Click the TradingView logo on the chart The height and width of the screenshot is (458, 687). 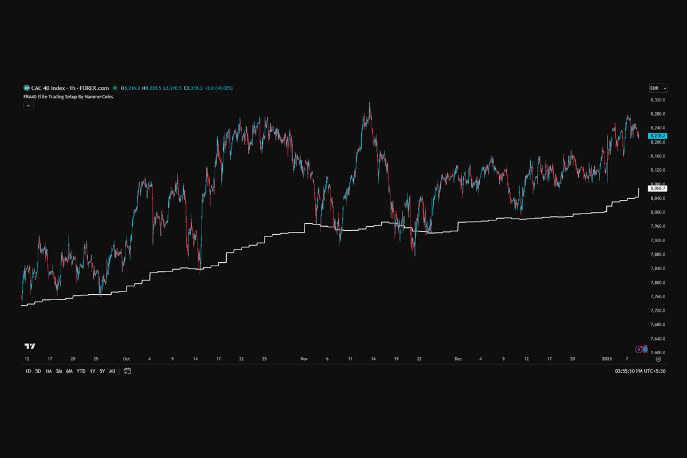(x=30, y=346)
